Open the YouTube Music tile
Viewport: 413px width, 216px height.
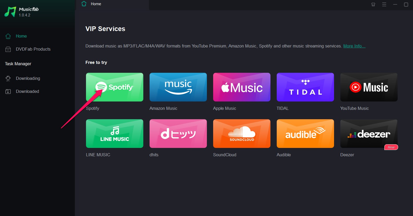(x=369, y=87)
